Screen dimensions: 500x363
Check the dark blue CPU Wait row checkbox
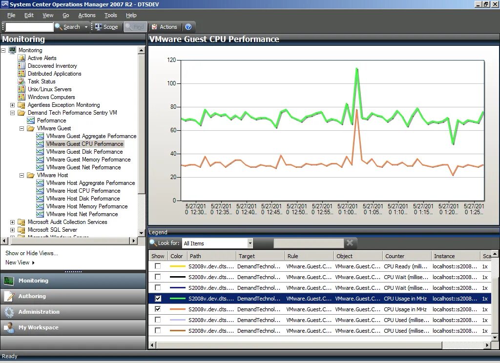(158, 287)
